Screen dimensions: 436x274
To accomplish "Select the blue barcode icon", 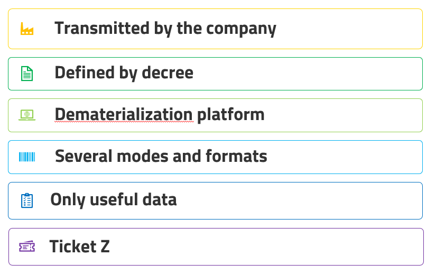I will pos(27,157).
